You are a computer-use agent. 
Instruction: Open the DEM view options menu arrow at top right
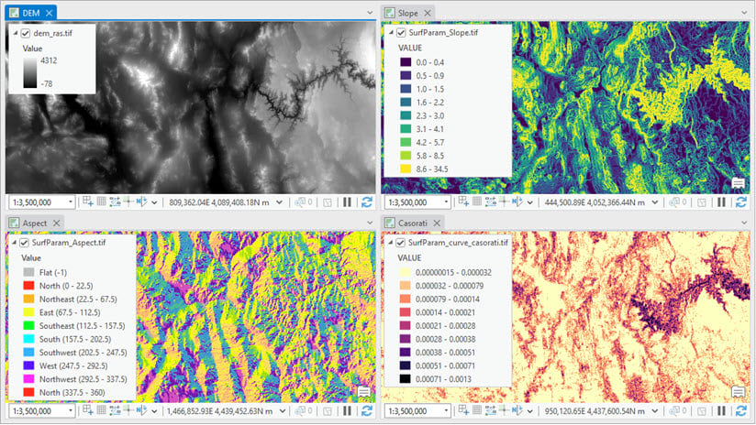pos(370,13)
